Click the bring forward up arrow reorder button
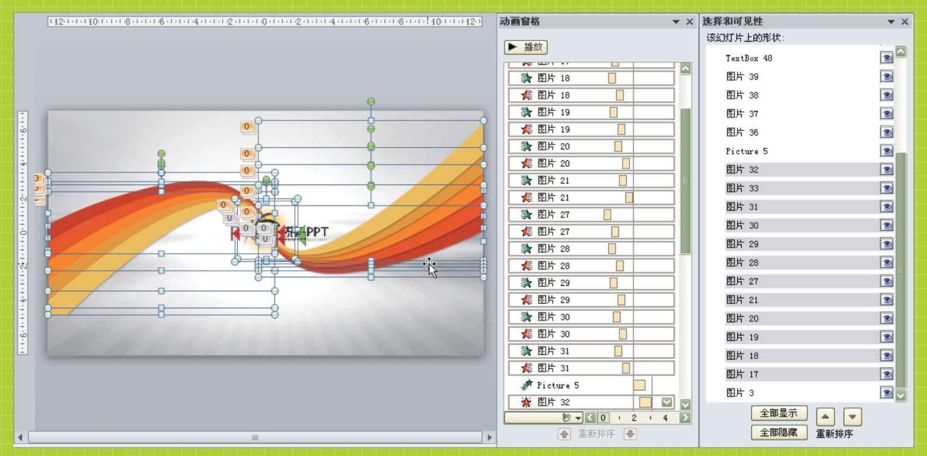The height and width of the screenshot is (456, 927). coord(826,417)
